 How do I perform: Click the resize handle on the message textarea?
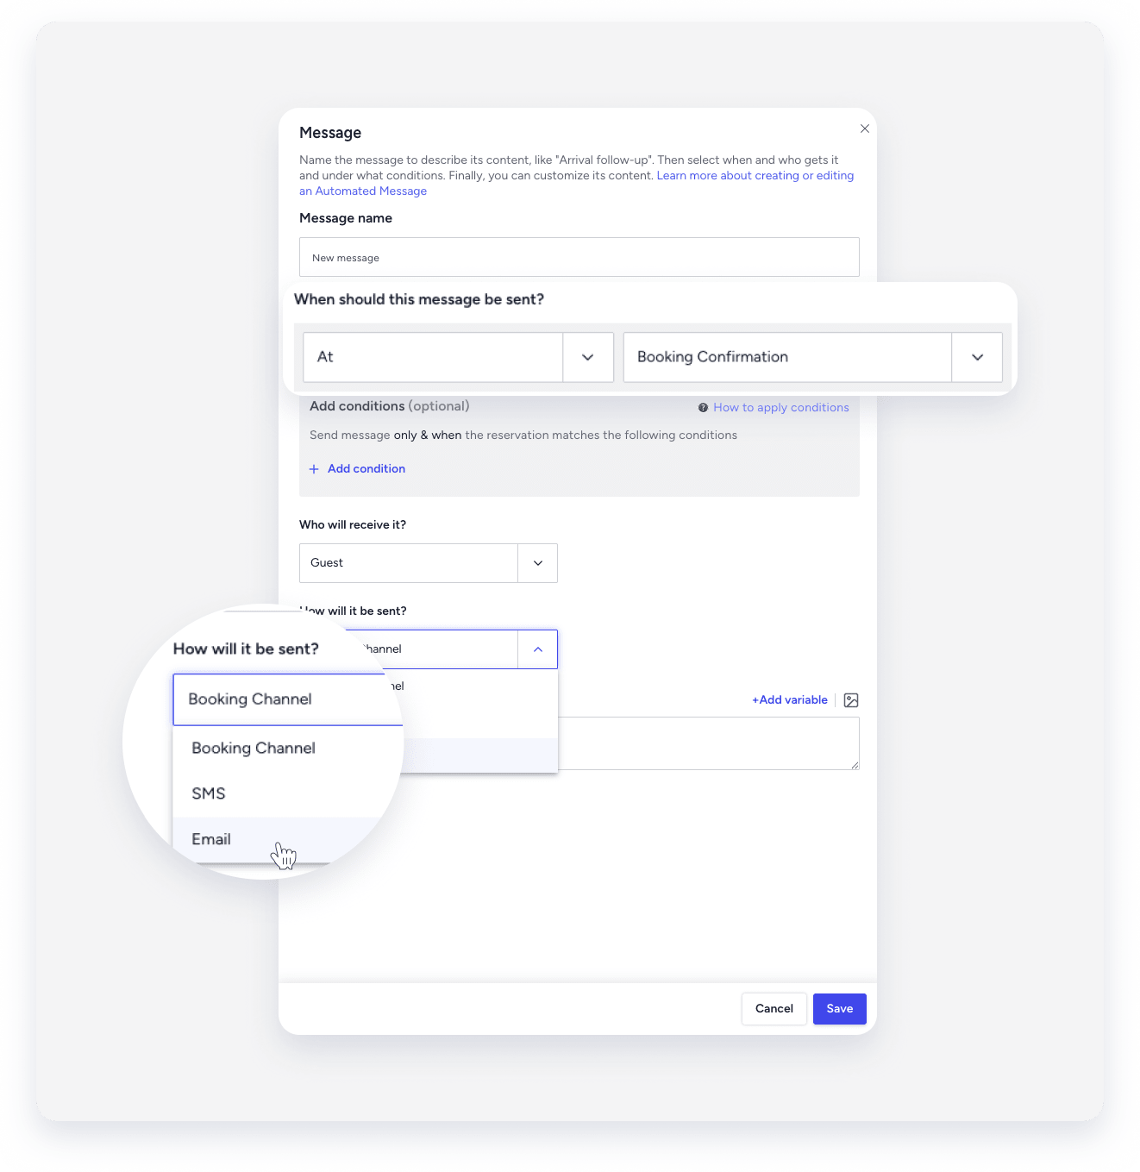tap(854, 767)
